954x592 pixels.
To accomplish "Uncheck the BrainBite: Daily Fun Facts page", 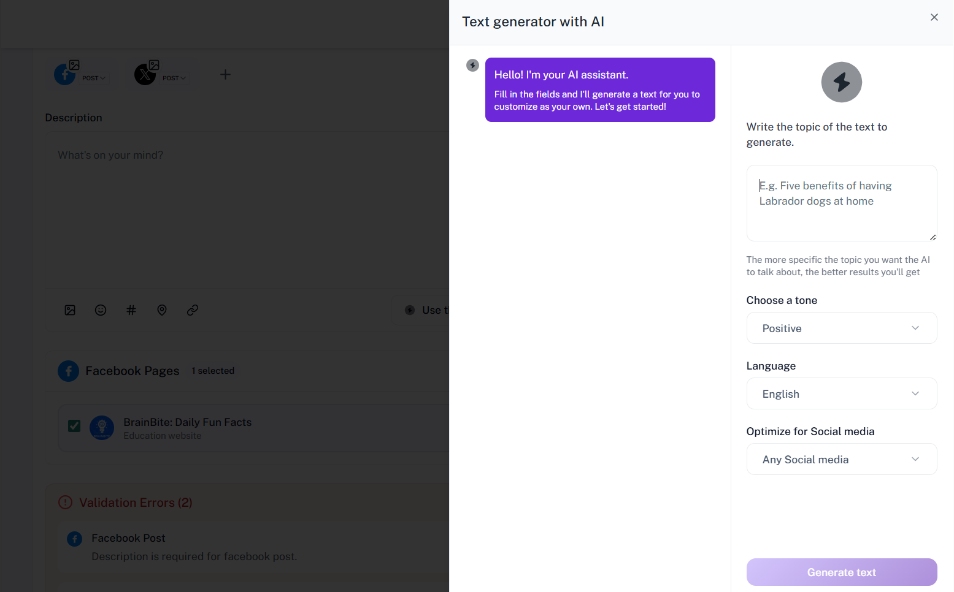I will point(74,425).
